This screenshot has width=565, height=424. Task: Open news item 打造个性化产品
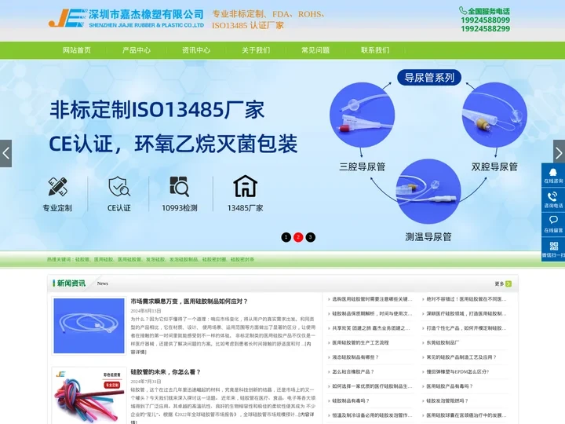point(466,328)
